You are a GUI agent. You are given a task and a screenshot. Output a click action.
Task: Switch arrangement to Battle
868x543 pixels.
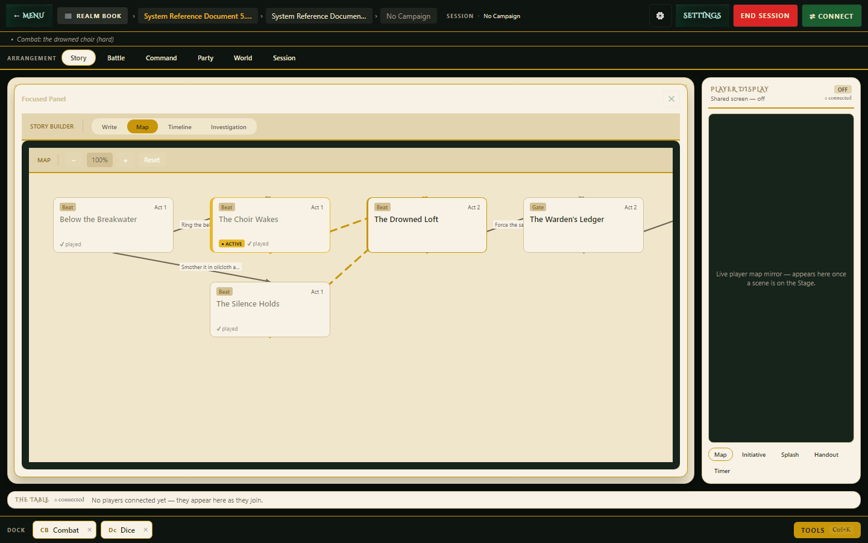pyautogui.click(x=116, y=58)
